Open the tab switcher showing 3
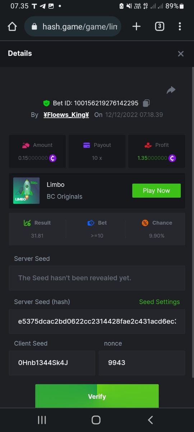194x432 pixels. [160, 26]
